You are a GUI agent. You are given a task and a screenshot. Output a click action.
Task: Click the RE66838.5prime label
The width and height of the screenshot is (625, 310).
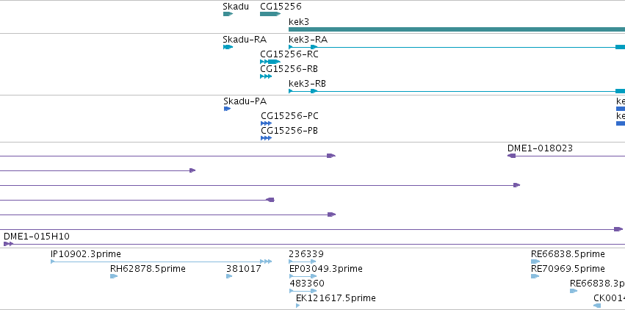[568, 254]
